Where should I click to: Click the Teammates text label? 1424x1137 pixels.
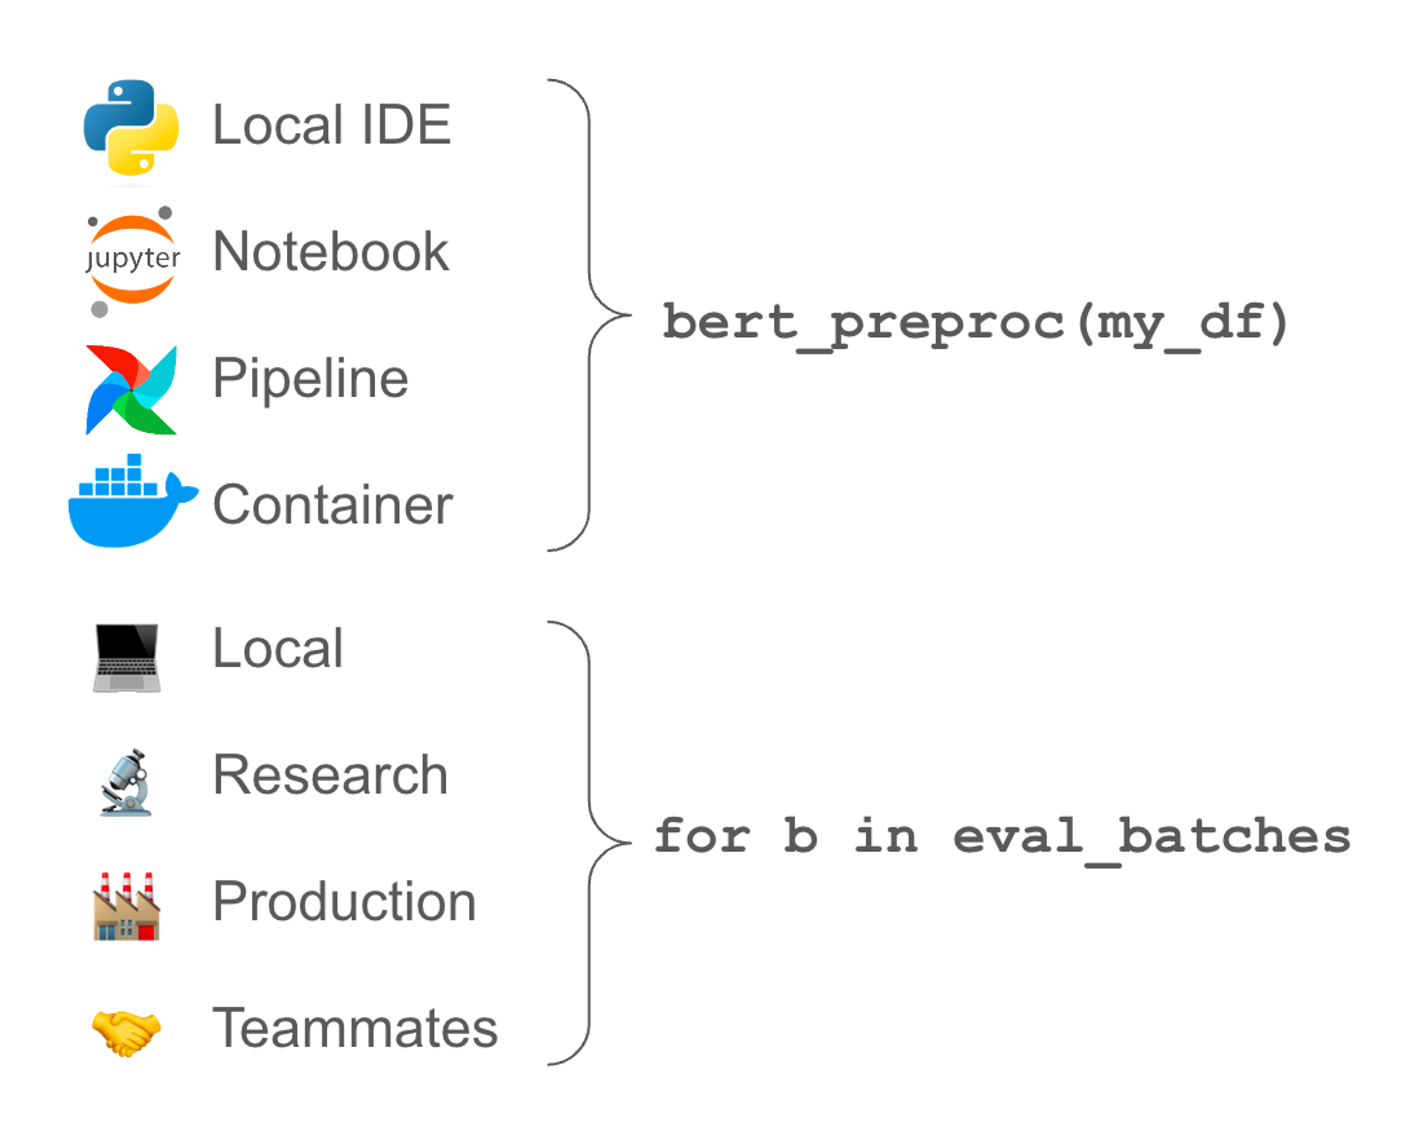[355, 1029]
